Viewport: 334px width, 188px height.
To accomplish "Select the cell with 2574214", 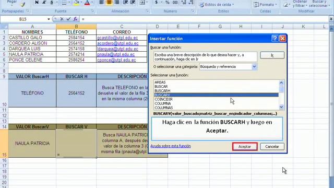I will 76,54.
